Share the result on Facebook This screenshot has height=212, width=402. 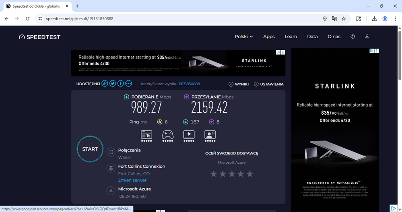point(120,84)
